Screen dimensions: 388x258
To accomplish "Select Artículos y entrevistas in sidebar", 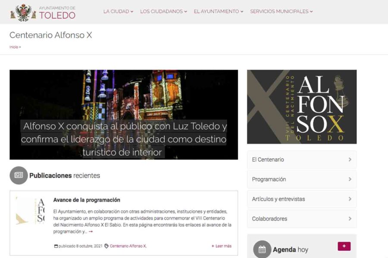I will point(302,199).
